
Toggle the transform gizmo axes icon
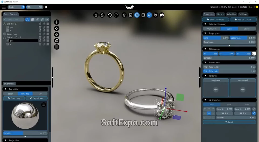149,15
